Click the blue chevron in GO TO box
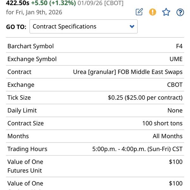Screen dimensions: 190x190 (x=132, y=27)
